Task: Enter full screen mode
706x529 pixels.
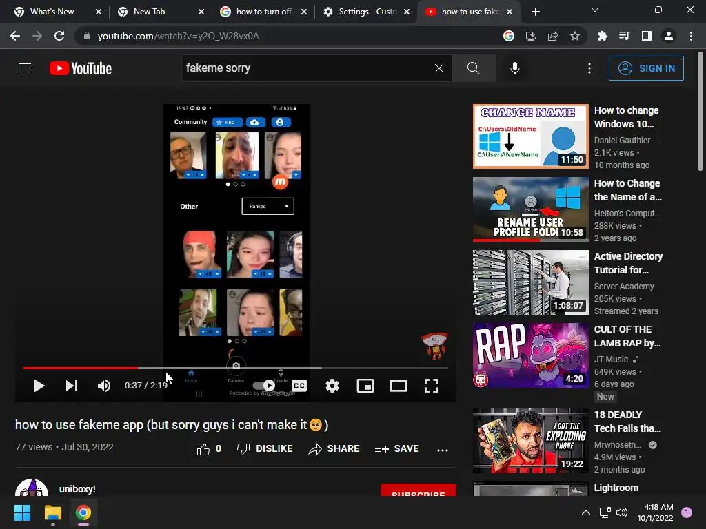Action: tap(432, 386)
